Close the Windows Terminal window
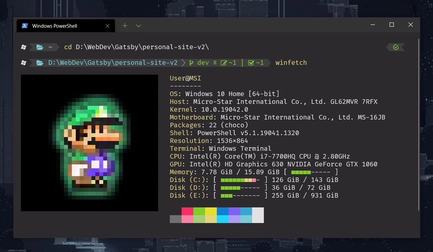Image resolution: width=433 pixels, height=252 pixels. pyautogui.click(x=411, y=24)
